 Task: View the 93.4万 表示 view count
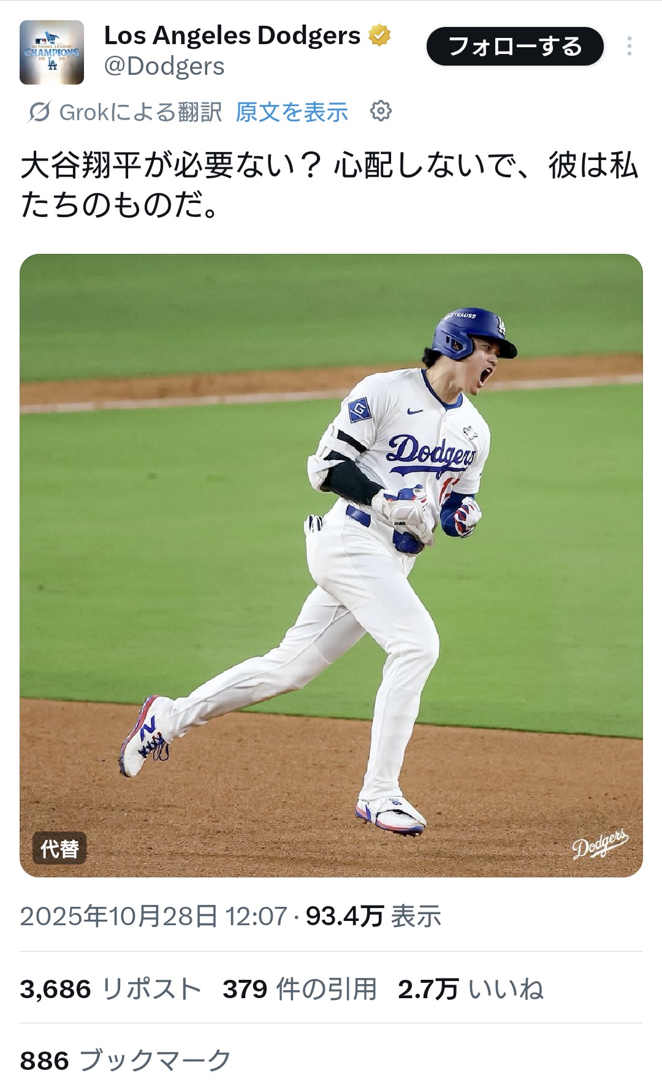(373, 917)
